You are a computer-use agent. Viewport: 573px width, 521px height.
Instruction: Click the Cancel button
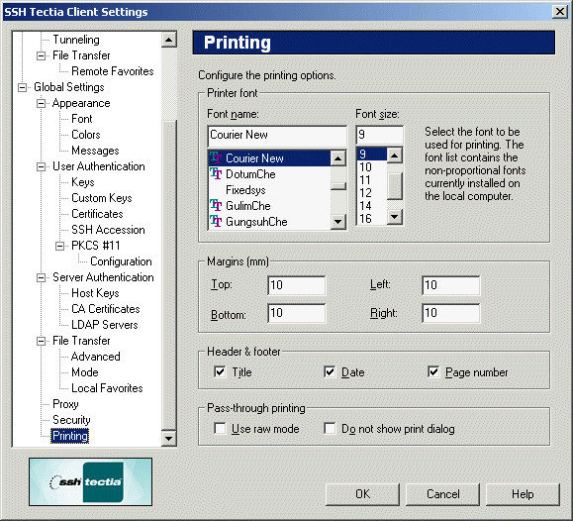(x=443, y=494)
